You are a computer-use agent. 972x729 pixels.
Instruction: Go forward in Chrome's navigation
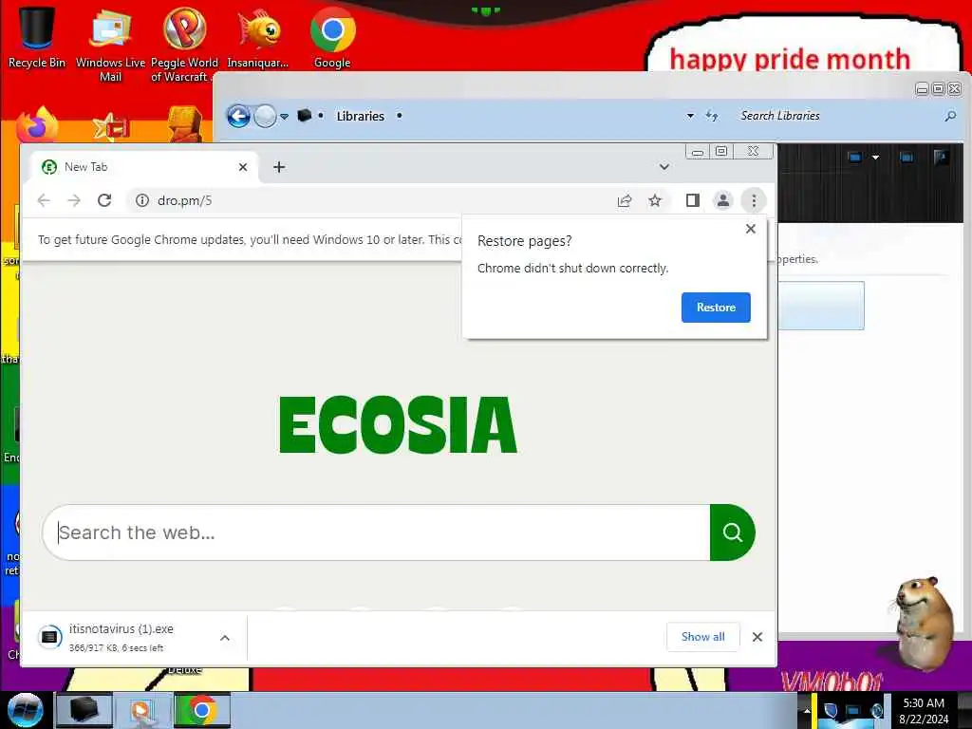click(74, 200)
